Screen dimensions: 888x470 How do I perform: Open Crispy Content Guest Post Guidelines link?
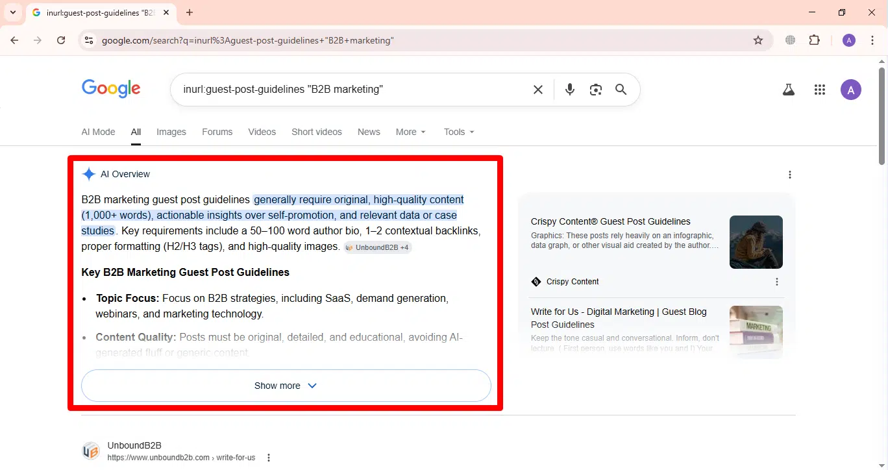610,221
